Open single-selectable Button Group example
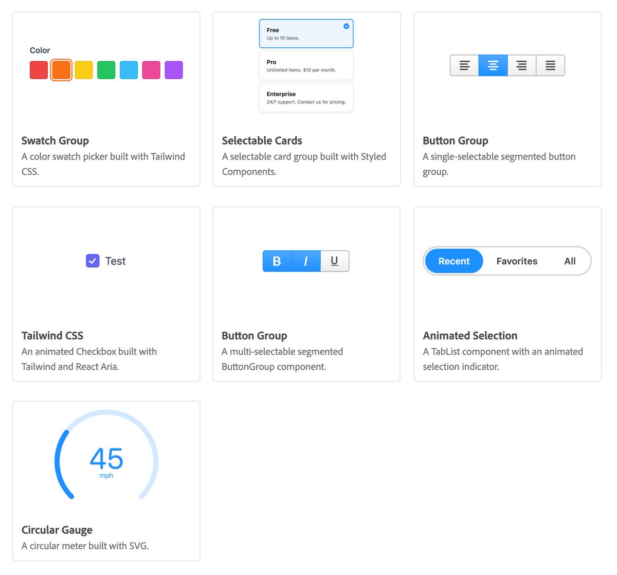The width and height of the screenshot is (617, 575). pos(507,99)
